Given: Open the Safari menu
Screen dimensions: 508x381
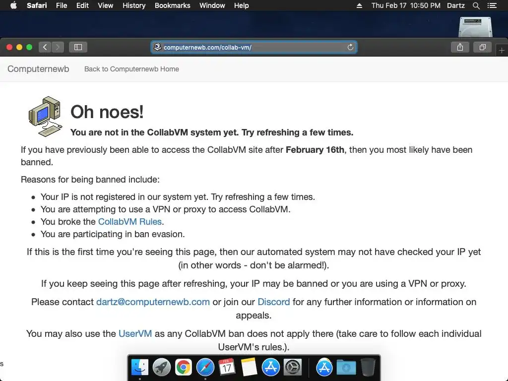Looking at the screenshot, I should (37, 5).
